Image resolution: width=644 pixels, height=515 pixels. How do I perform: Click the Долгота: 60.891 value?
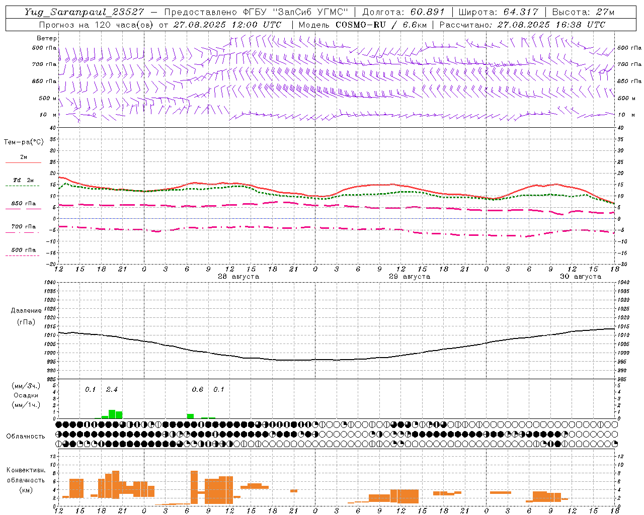pos(404,12)
